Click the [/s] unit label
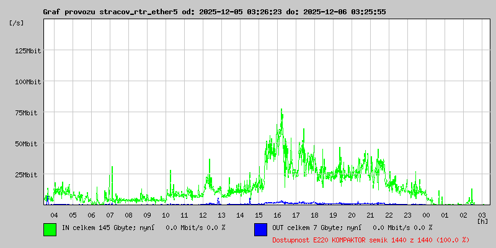Screen dimensions: 496x248 [x=17, y=23]
